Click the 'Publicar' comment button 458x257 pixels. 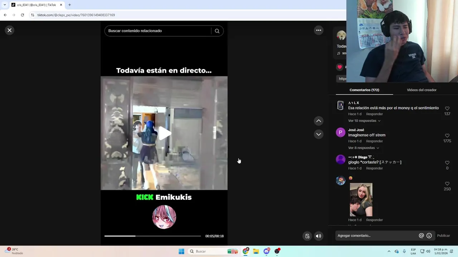coord(443,236)
